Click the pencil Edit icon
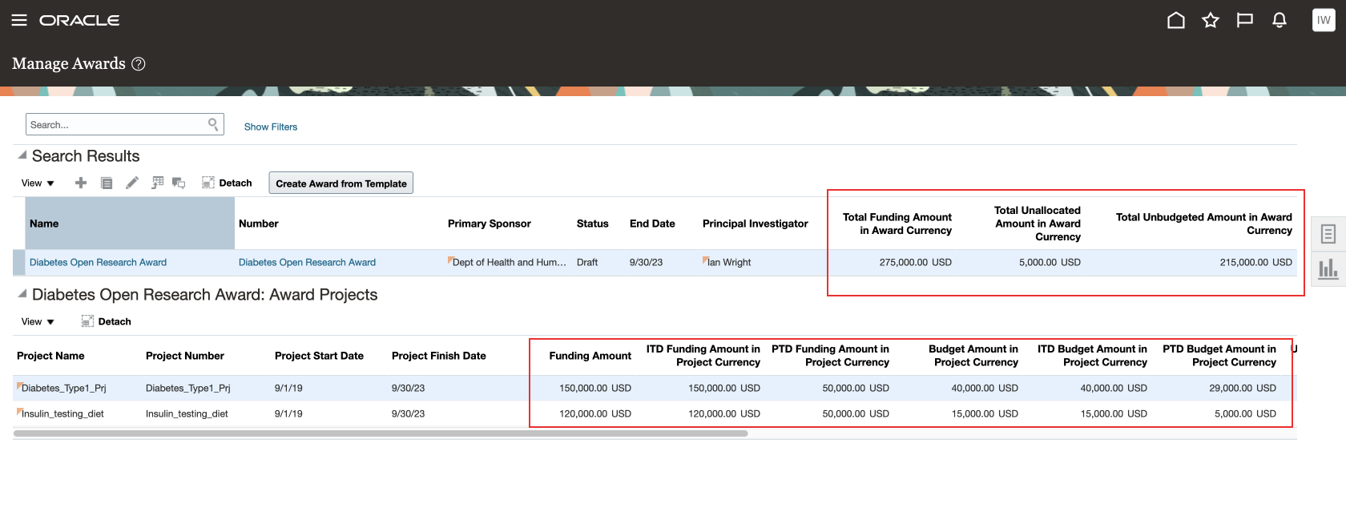The height and width of the screenshot is (532, 1346). [x=132, y=183]
